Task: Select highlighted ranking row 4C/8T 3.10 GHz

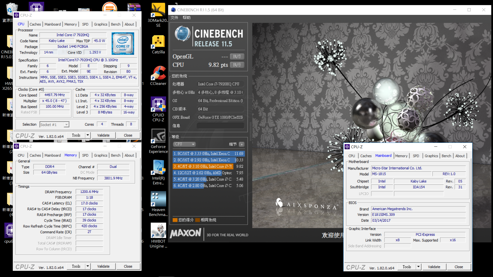Action: coord(208,166)
